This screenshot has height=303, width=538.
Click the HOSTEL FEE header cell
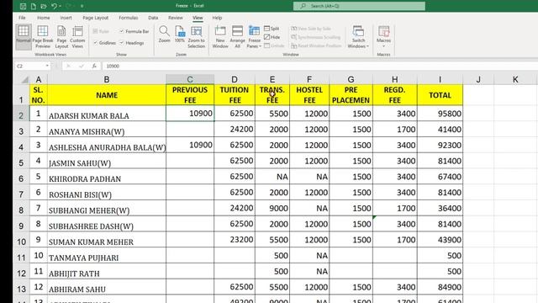[x=309, y=95]
